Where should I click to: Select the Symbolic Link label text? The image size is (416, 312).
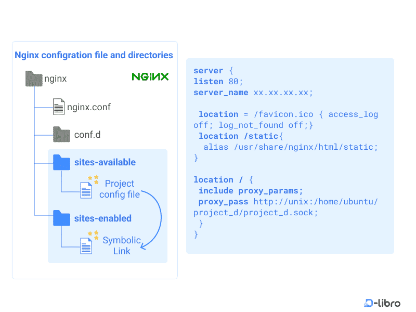122,245
